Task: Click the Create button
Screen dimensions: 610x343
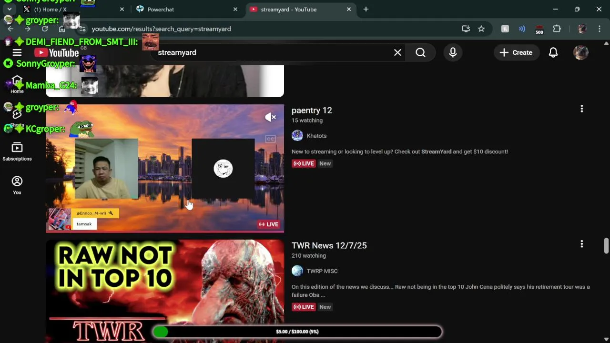Action: (516, 52)
